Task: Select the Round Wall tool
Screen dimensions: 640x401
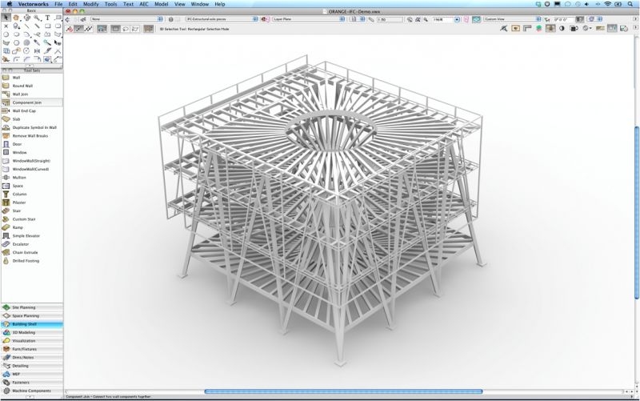Action: tap(22, 86)
